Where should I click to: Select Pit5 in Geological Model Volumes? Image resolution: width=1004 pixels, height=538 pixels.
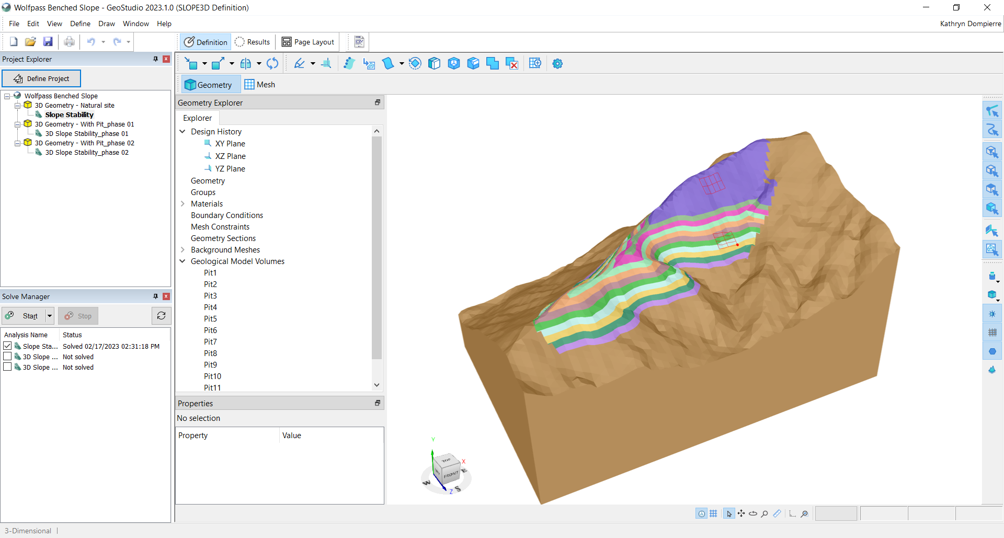point(210,319)
